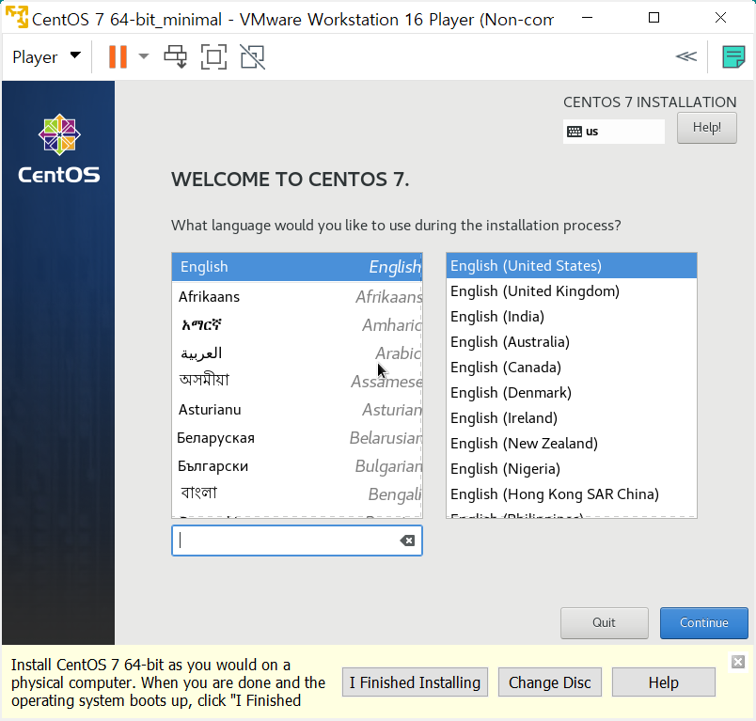Select Assamese language row
The image size is (756, 721).
[x=297, y=381]
